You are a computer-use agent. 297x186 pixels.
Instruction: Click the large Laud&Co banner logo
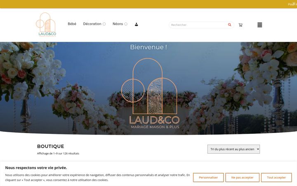150,93
